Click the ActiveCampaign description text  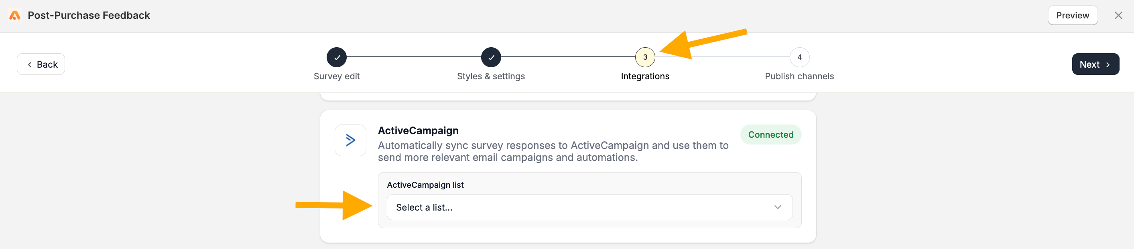[553, 151]
